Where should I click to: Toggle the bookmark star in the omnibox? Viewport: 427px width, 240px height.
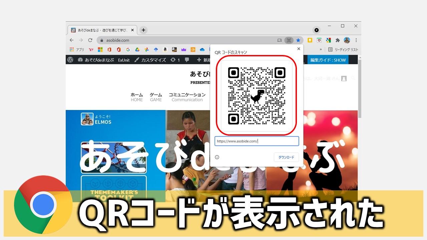pyautogui.click(x=298, y=40)
